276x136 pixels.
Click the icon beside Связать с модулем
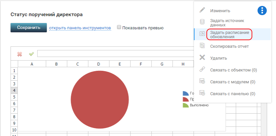(x=202, y=81)
